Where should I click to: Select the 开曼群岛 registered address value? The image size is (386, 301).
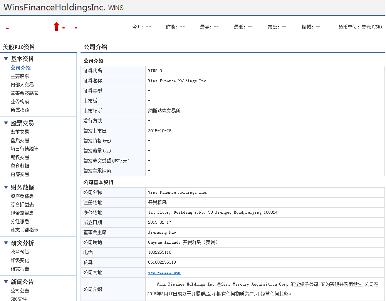157,203
